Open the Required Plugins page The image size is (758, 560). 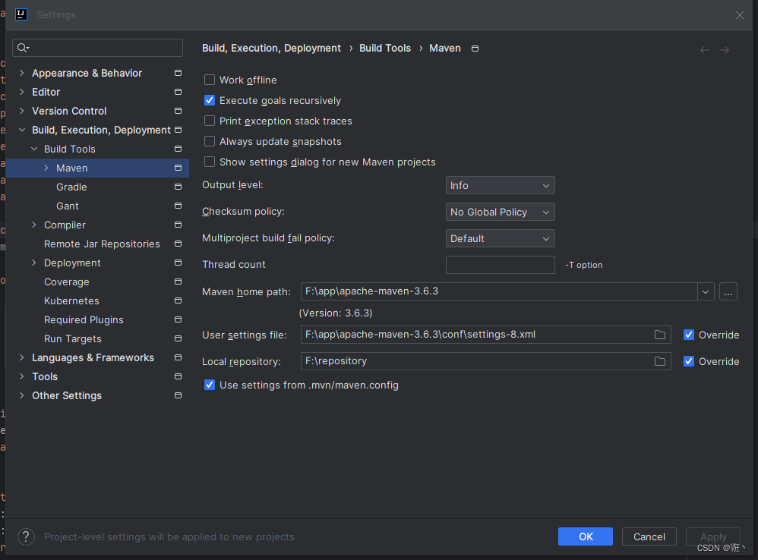(84, 319)
